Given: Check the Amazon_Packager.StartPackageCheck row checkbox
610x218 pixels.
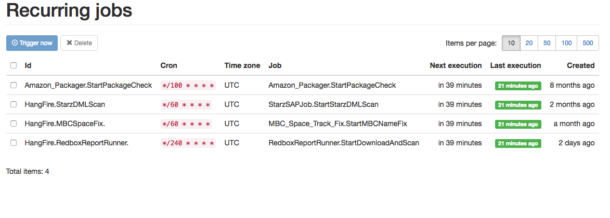Looking at the screenshot, I should coord(14,85).
